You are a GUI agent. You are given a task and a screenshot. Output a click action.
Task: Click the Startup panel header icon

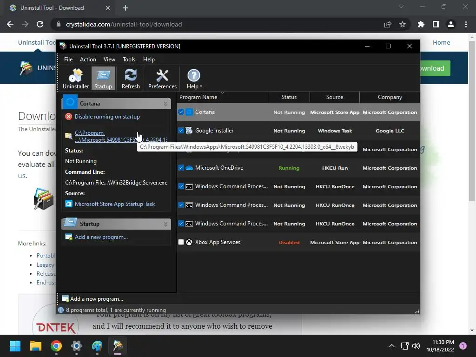(71, 223)
